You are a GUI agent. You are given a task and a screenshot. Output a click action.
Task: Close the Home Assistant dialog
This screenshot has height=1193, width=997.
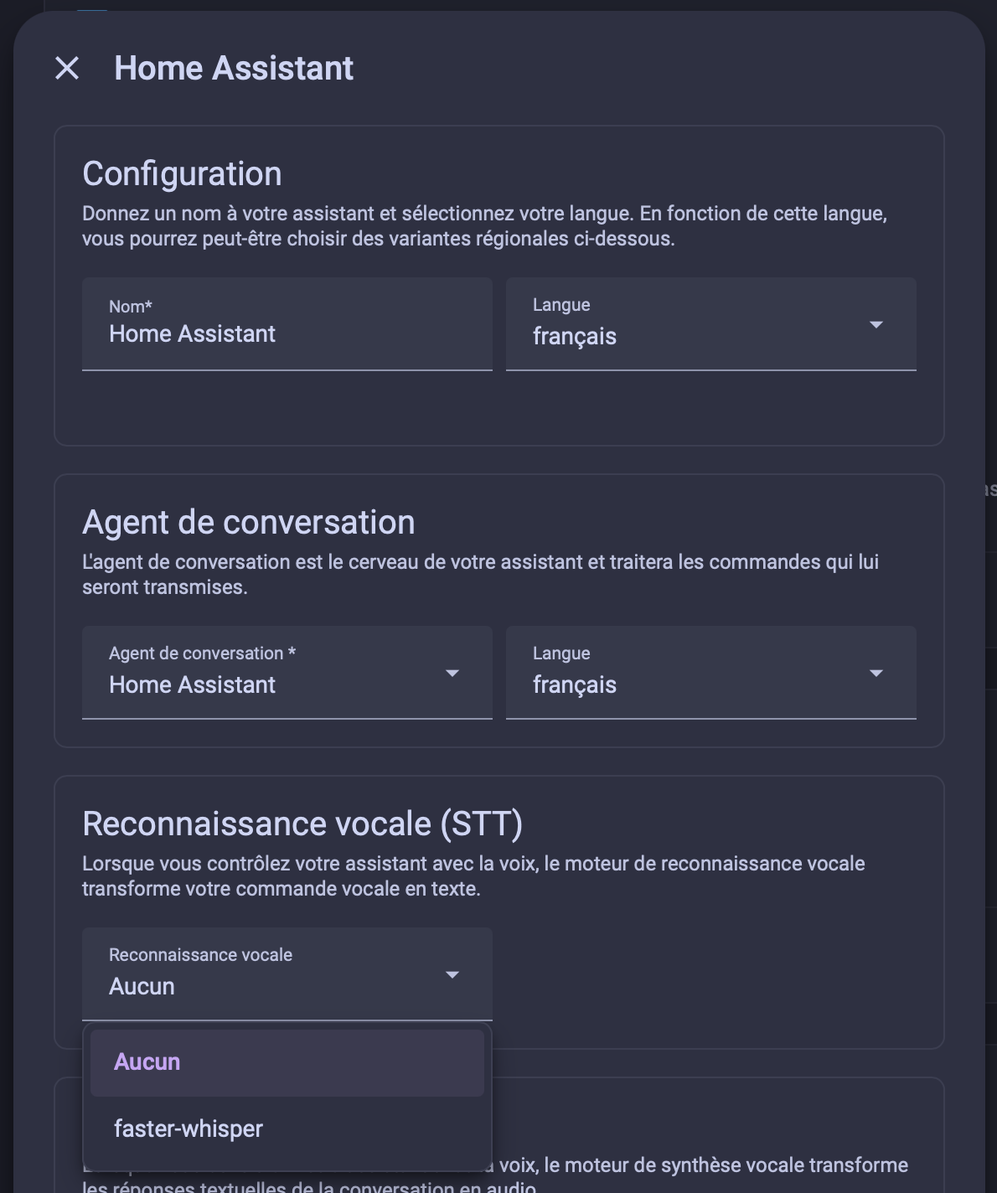[x=67, y=68]
